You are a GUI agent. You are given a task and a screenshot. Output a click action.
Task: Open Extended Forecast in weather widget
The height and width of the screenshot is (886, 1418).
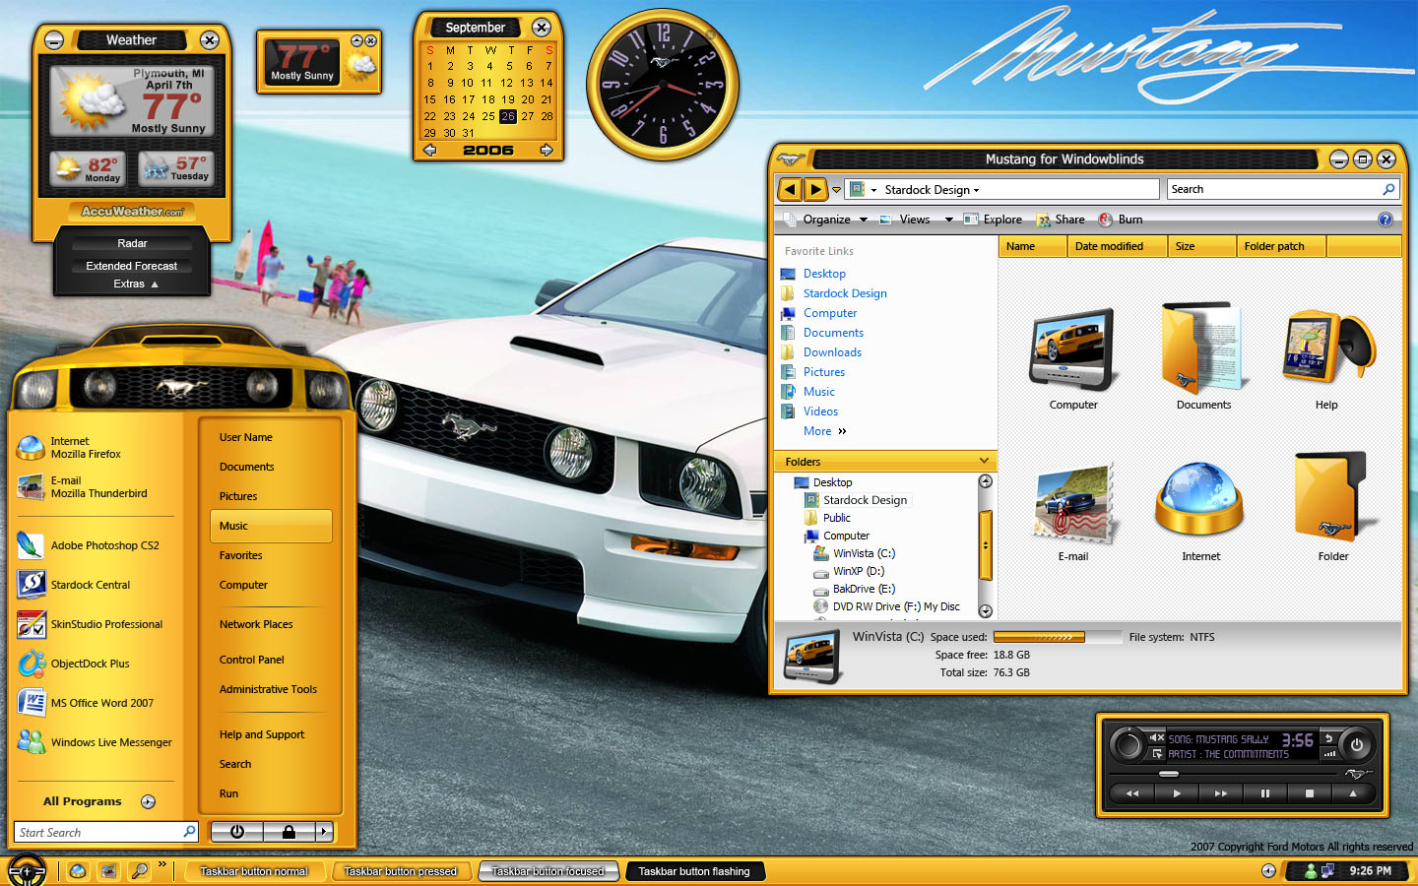132,266
